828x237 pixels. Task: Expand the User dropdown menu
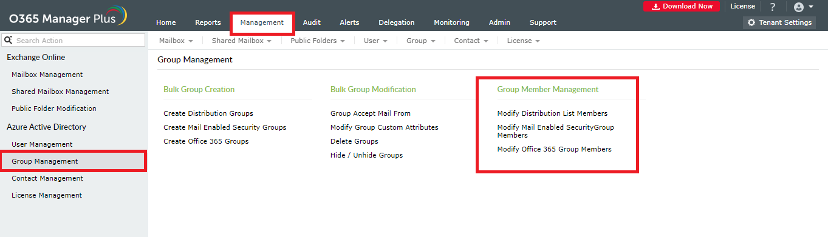pyautogui.click(x=375, y=41)
